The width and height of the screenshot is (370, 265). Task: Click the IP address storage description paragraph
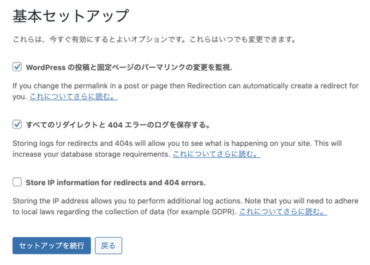click(185, 201)
